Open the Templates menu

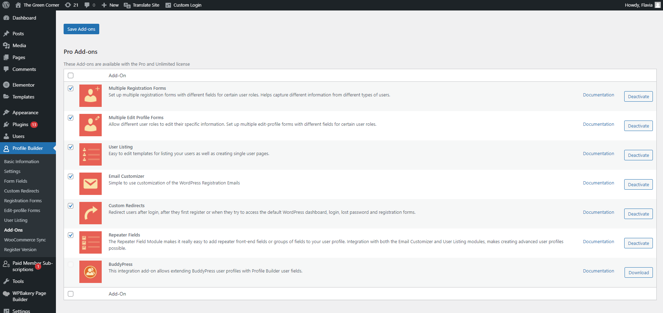[x=28, y=97]
